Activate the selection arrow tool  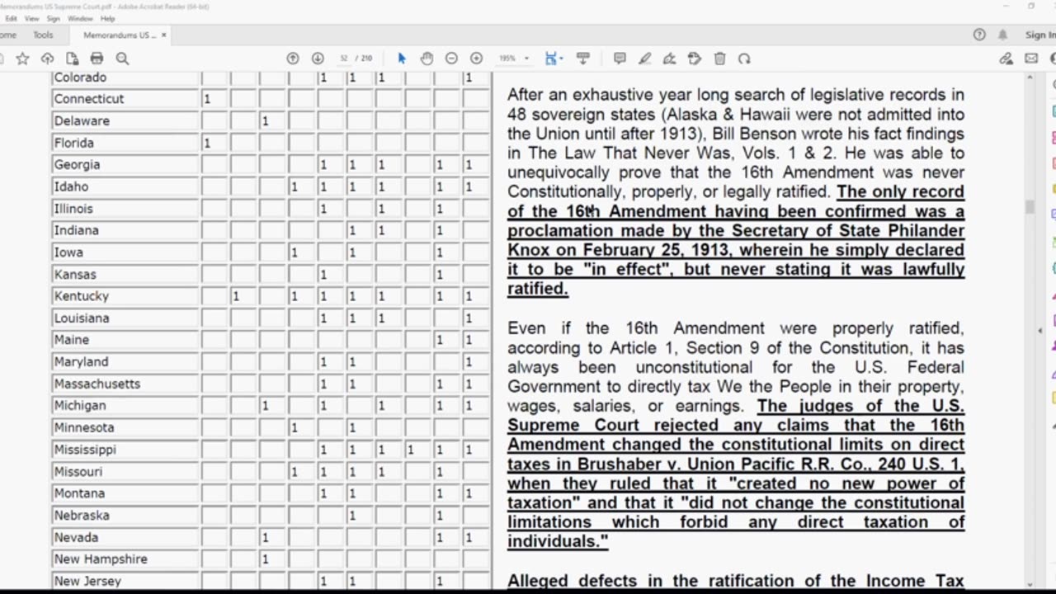point(402,59)
